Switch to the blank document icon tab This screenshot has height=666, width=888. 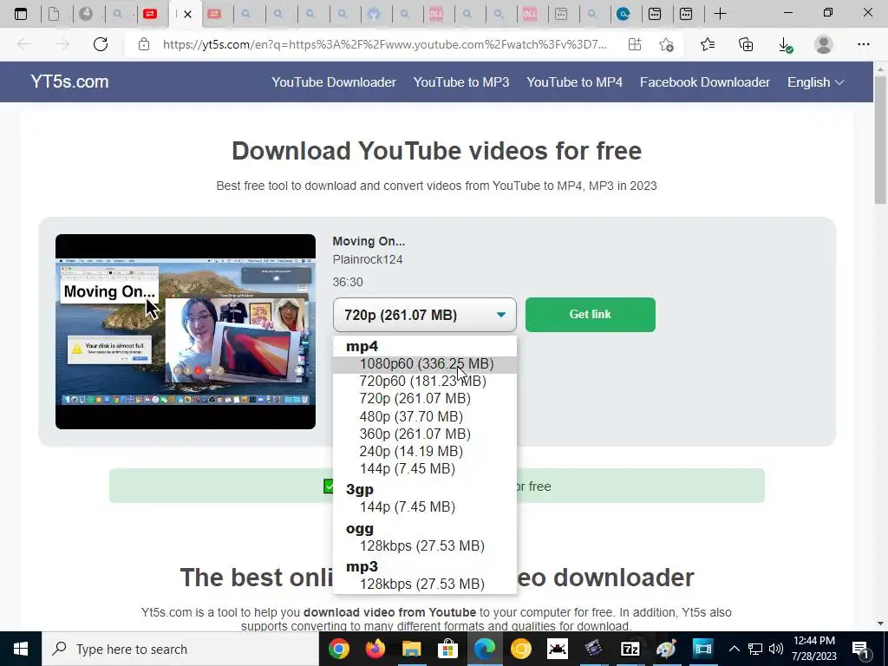point(54,14)
